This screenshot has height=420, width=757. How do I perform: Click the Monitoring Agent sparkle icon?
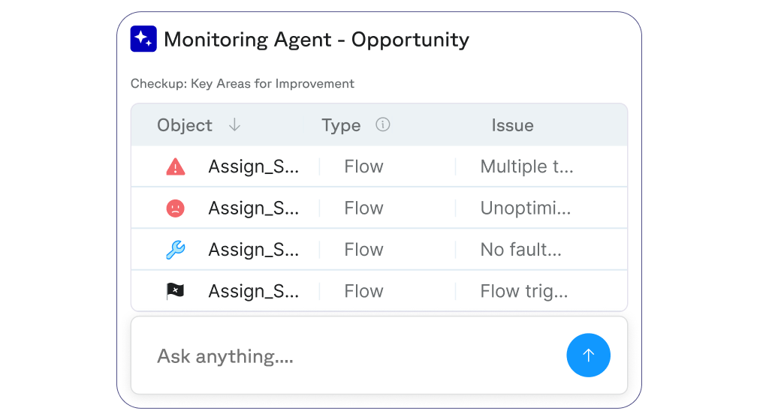143,39
